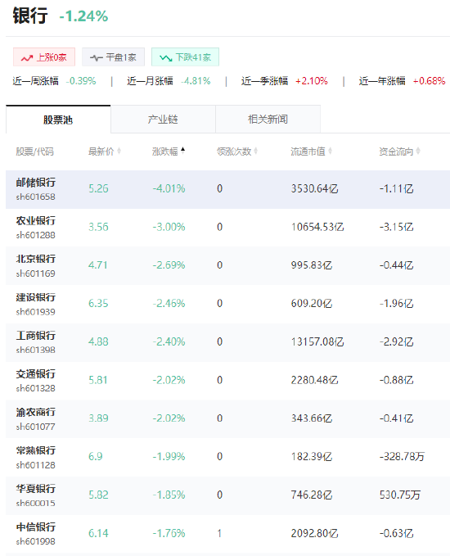Sort by 最新价 using its sort arrows
450x556 pixels.
tap(119, 151)
